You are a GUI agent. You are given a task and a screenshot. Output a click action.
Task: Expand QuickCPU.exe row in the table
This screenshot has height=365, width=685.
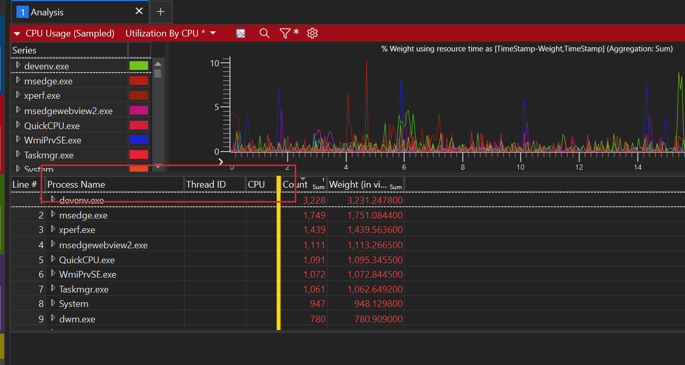tap(53, 259)
